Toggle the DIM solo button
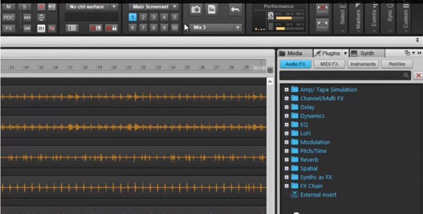This screenshot has height=214, width=423. (27, 28)
